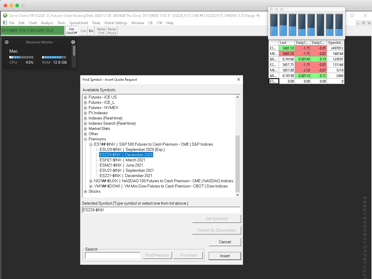Close the Find Symbol dialog
This screenshot has width=372, height=279.
pyautogui.click(x=238, y=79)
